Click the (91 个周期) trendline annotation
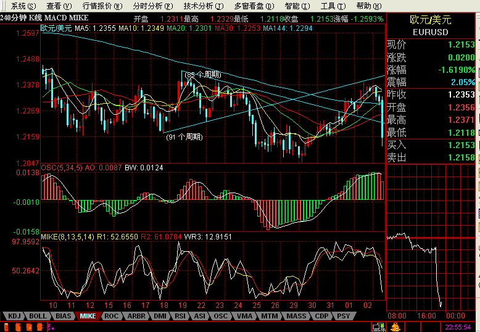The height and width of the screenshot is (332, 480). 184,137
